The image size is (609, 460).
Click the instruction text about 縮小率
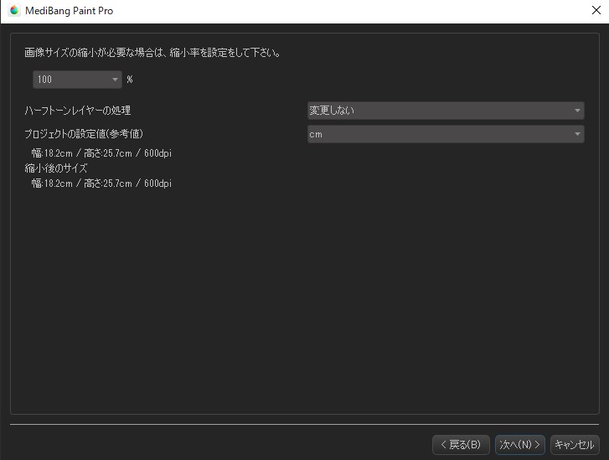tap(152, 52)
